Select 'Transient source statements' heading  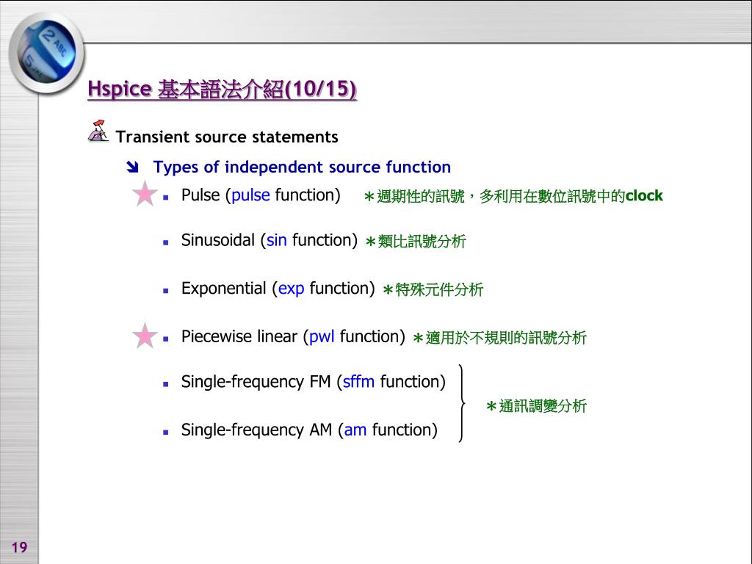click(x=227, y=137)
